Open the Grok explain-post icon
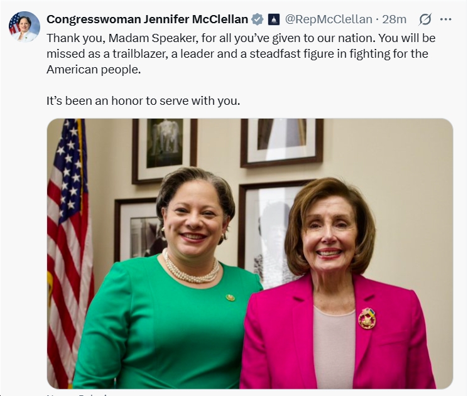473x396 pixels. [x=425, y=19]
